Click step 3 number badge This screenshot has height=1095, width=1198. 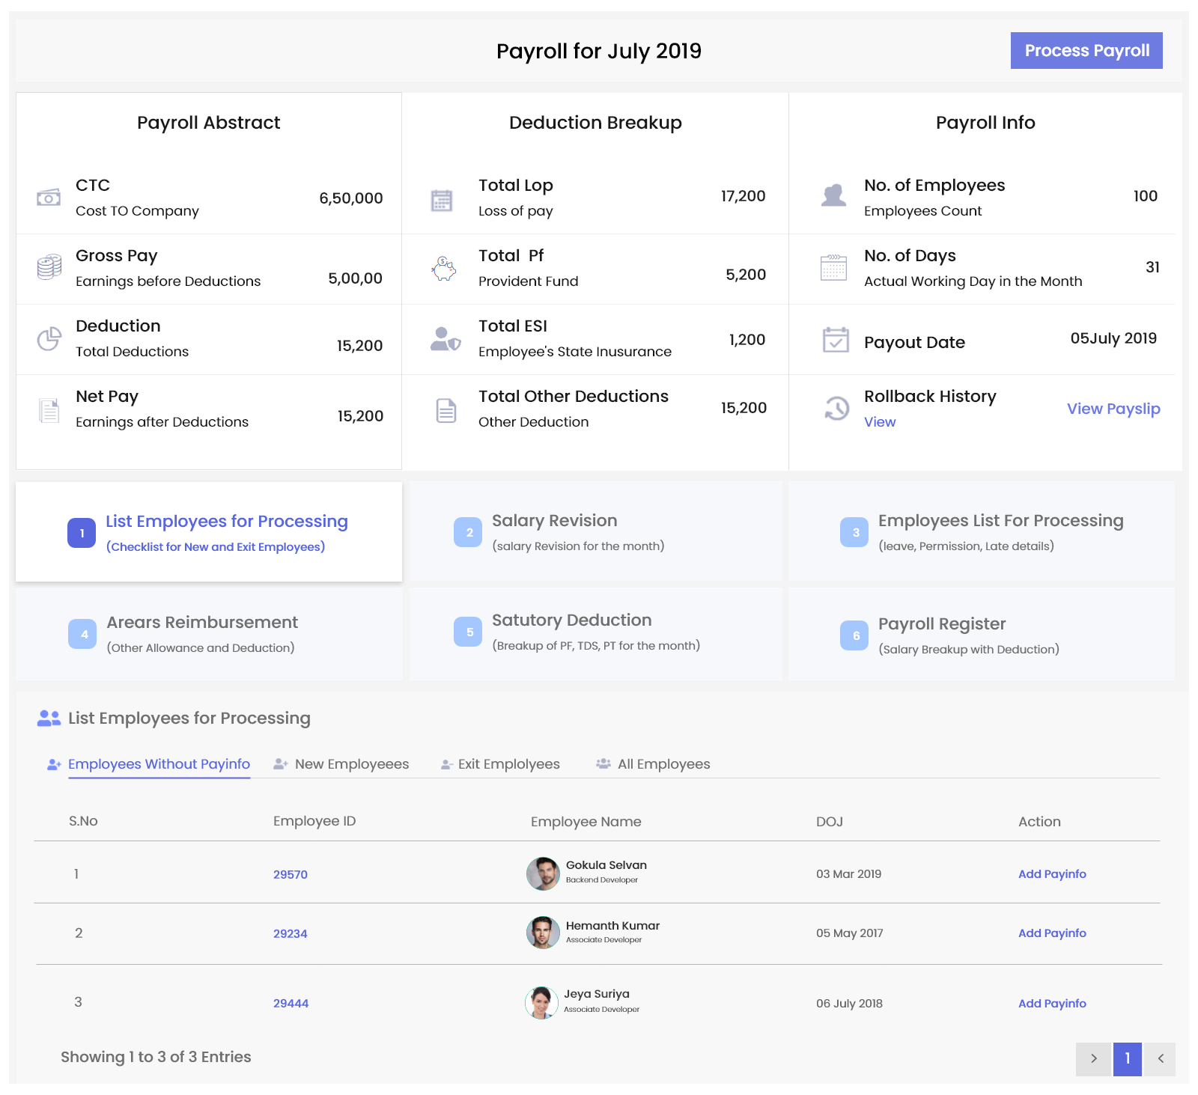tap(854, 532)
